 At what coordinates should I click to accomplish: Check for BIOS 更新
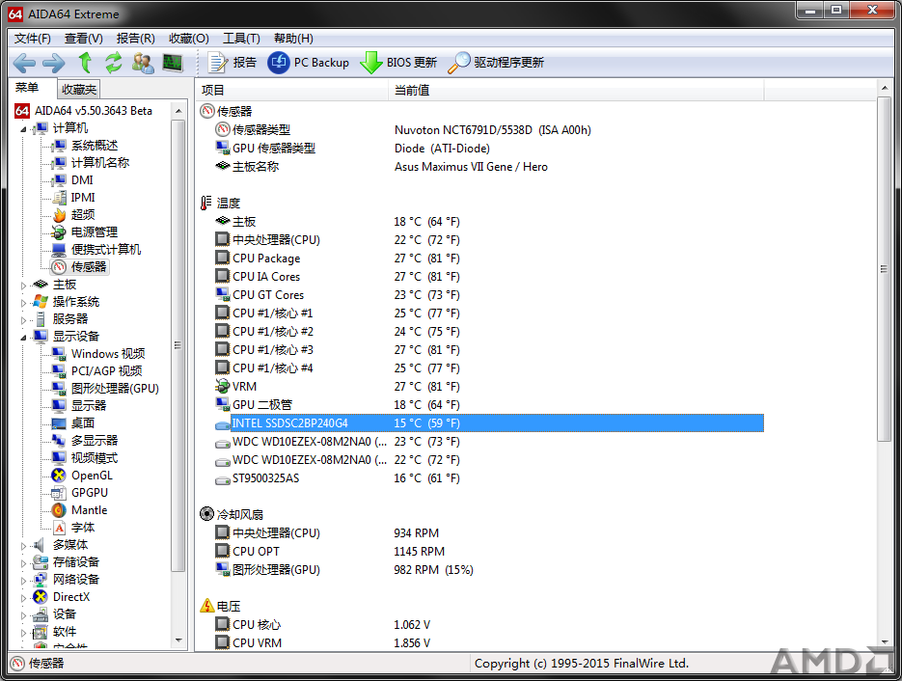point(398,62)
